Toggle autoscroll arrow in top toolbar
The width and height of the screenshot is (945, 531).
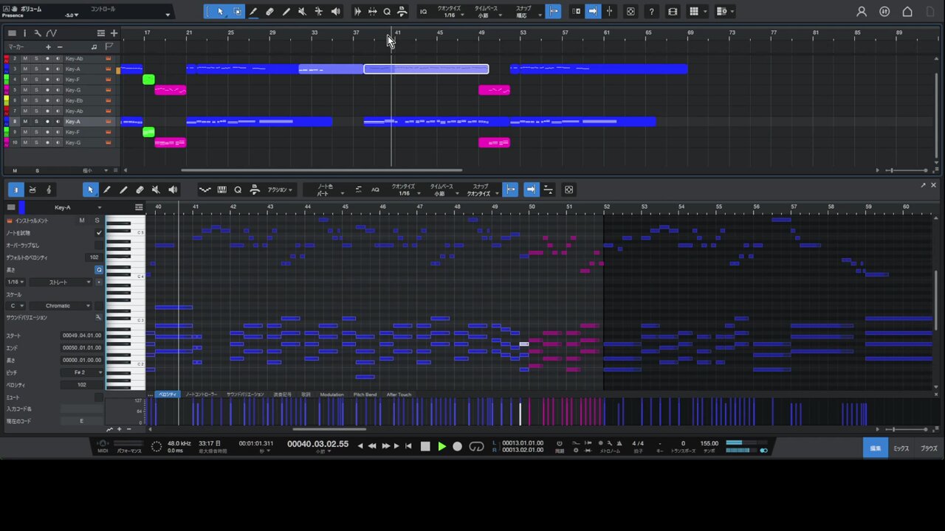point(592,12)
